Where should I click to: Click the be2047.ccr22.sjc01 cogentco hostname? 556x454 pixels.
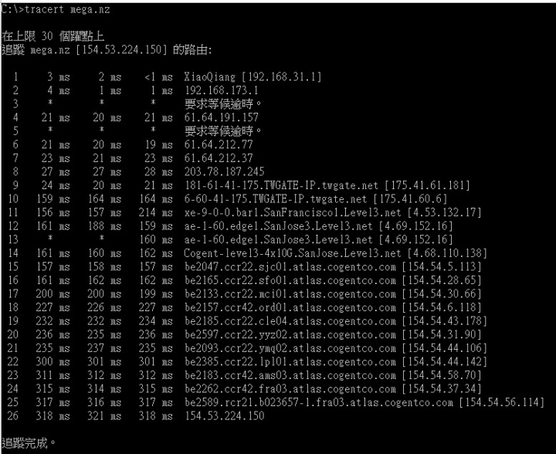(290, 267)
